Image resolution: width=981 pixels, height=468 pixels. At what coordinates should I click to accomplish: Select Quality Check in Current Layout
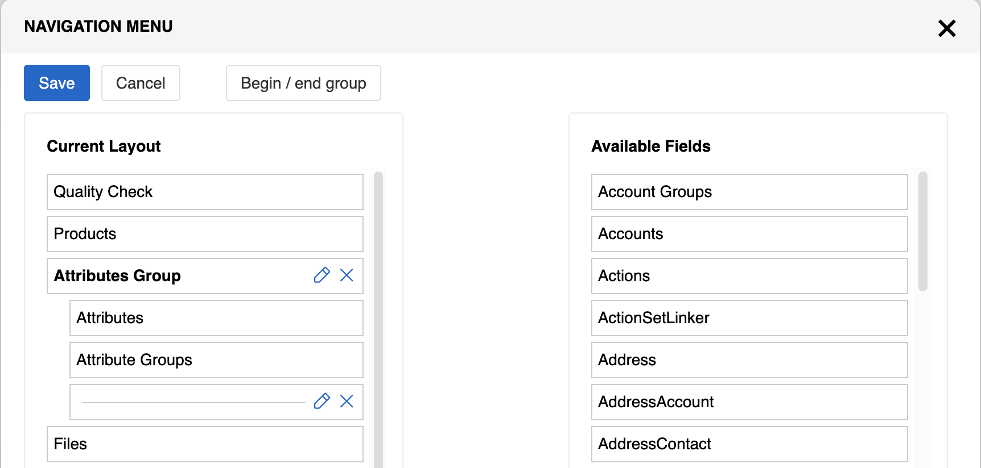205,192
